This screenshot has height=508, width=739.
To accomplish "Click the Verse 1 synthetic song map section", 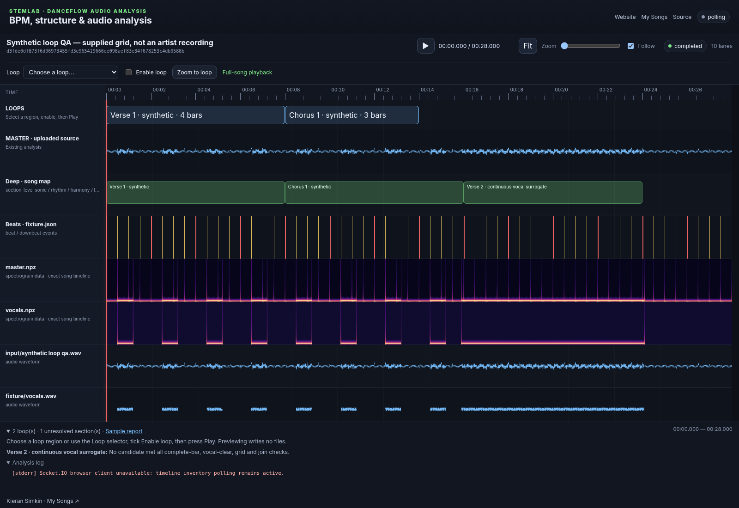I will coord(195,193).
